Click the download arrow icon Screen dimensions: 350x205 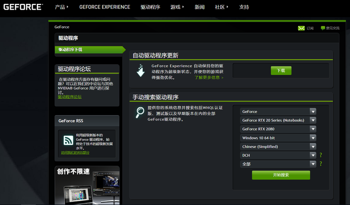(x=140, y=70)
